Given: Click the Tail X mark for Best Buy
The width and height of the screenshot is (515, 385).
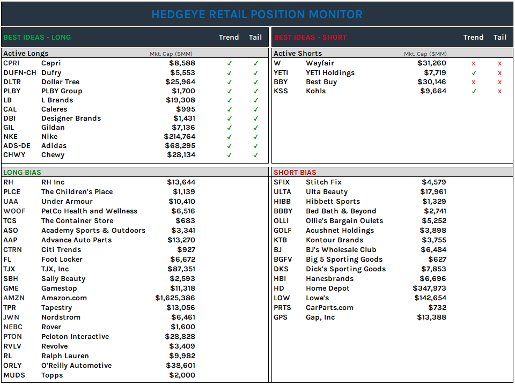Looking at the screenshot, I should click(499, 82).
